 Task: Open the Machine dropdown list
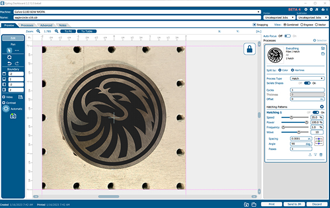click(x=137, y=12)
